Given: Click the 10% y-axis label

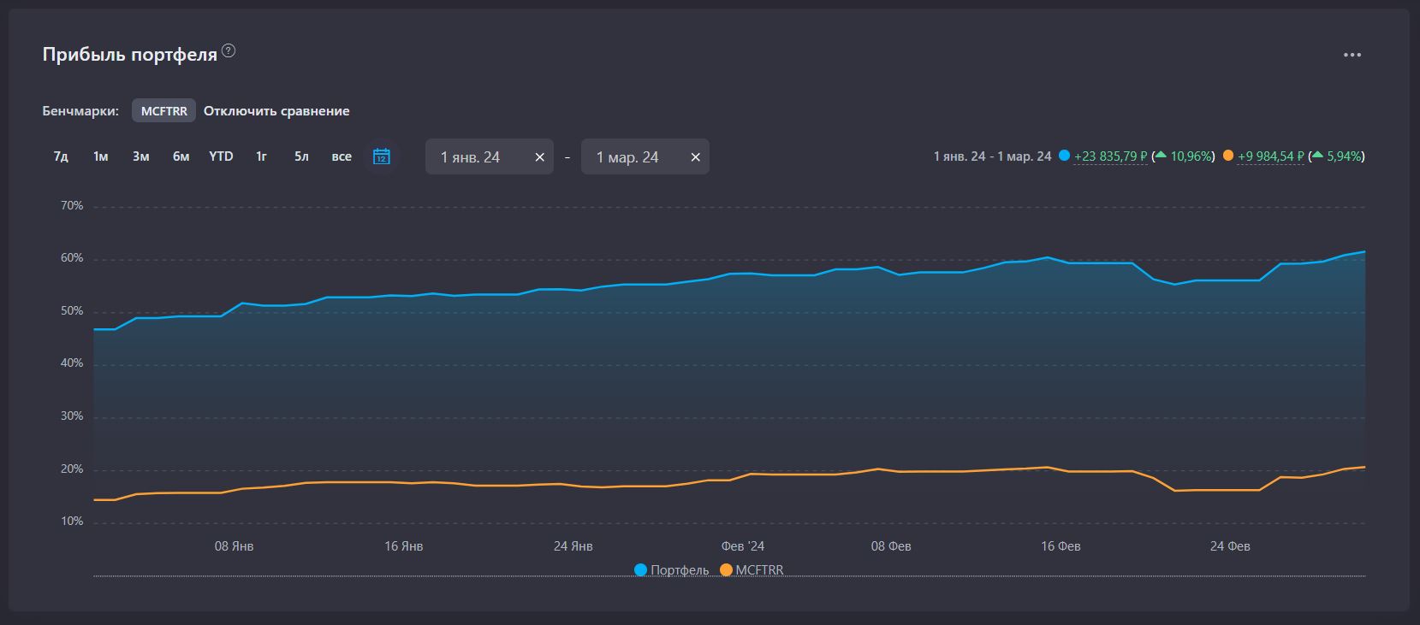Looking at the screenshot, I should tap(72, 522).
